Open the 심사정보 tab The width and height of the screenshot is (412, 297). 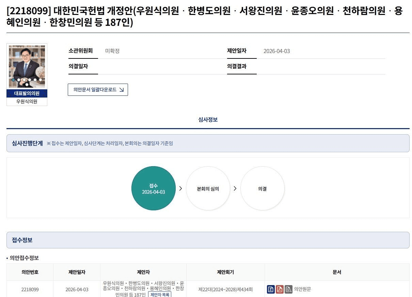coord(208,120)
